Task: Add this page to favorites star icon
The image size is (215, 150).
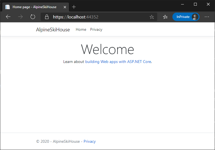Action: point(152,17)
